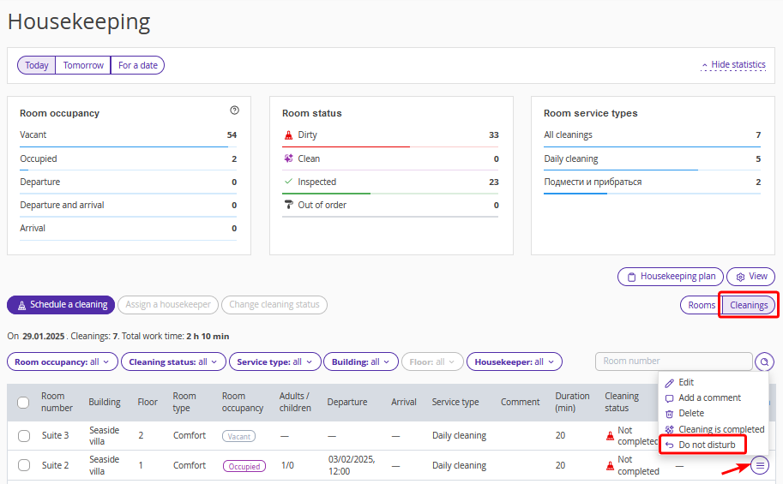Open the hamburger actions menu for Suite 2

coord(759,465)
